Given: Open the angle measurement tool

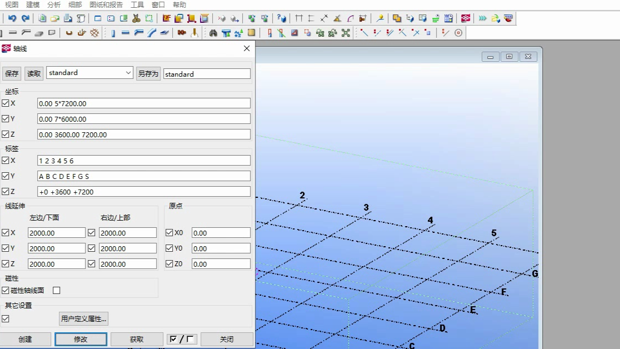Looking at the screenshot, I should pyautogui.click(x=336, y=18).
